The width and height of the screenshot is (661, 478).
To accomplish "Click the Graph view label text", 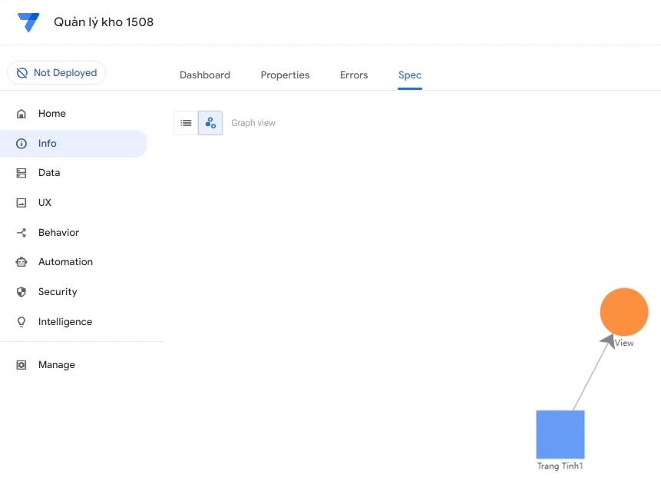I will point(253,123).
